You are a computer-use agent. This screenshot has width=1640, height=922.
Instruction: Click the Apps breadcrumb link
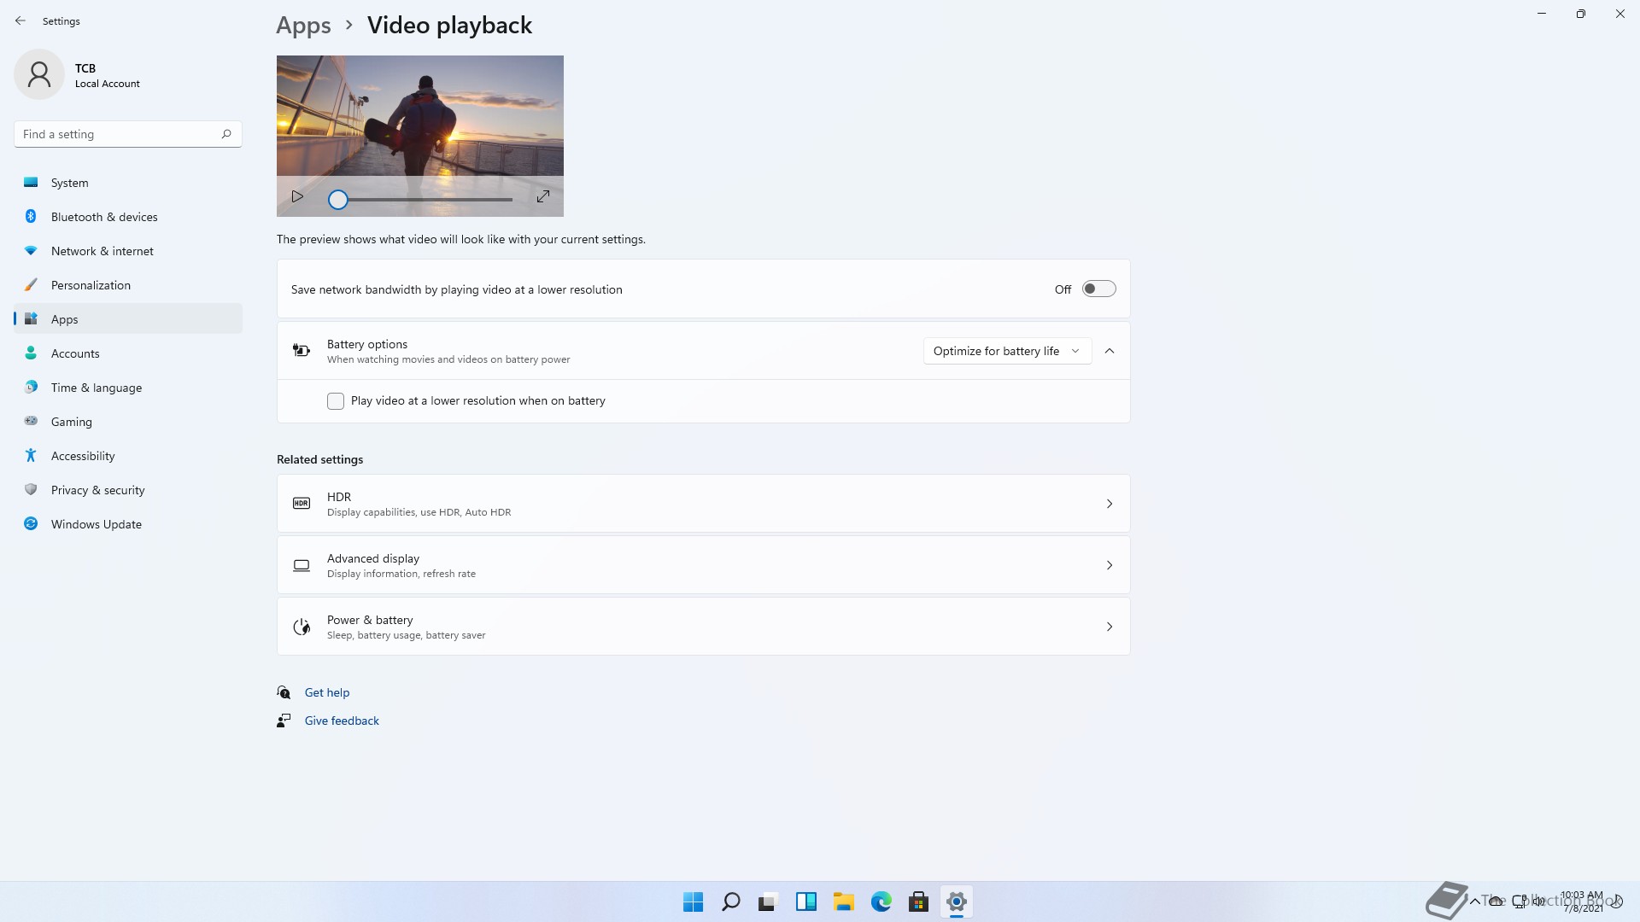[303, 26]
